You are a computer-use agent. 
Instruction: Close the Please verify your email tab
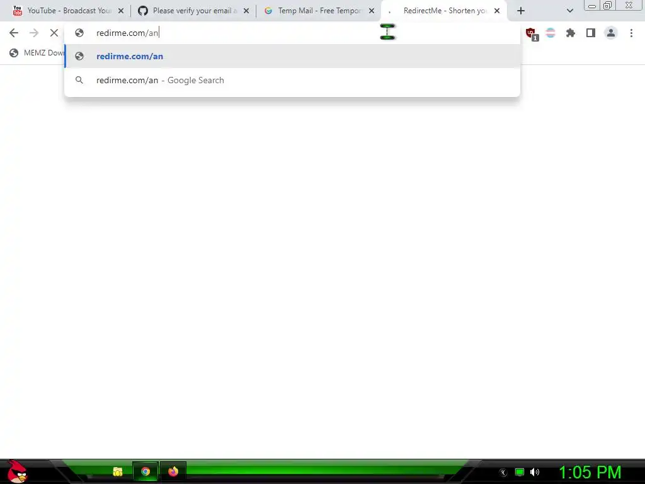click(246, 11)
